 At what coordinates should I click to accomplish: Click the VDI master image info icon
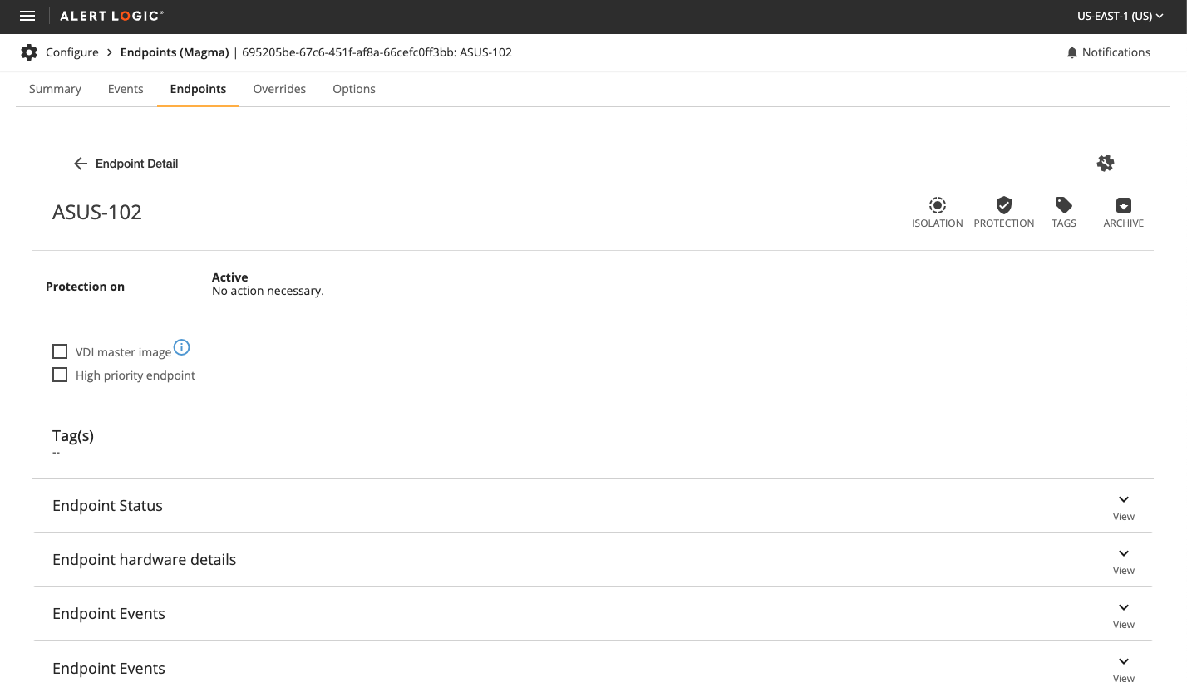pyautogui.click(x=182, y=347)
